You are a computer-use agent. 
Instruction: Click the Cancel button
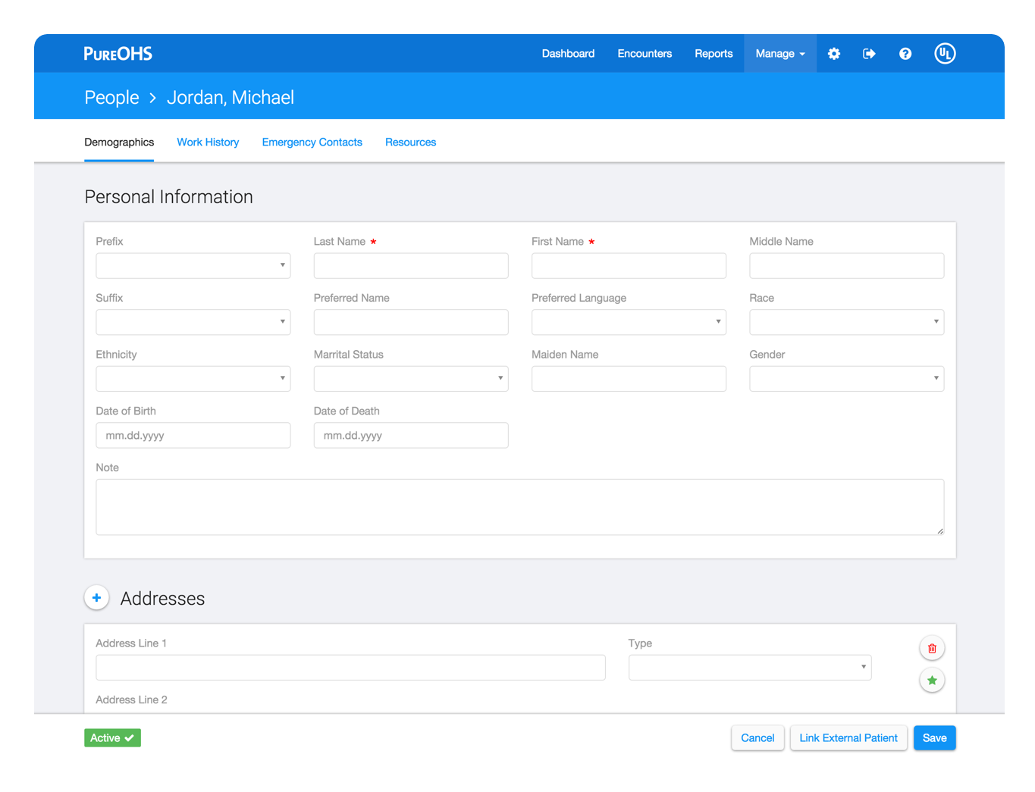click(757, 738)
